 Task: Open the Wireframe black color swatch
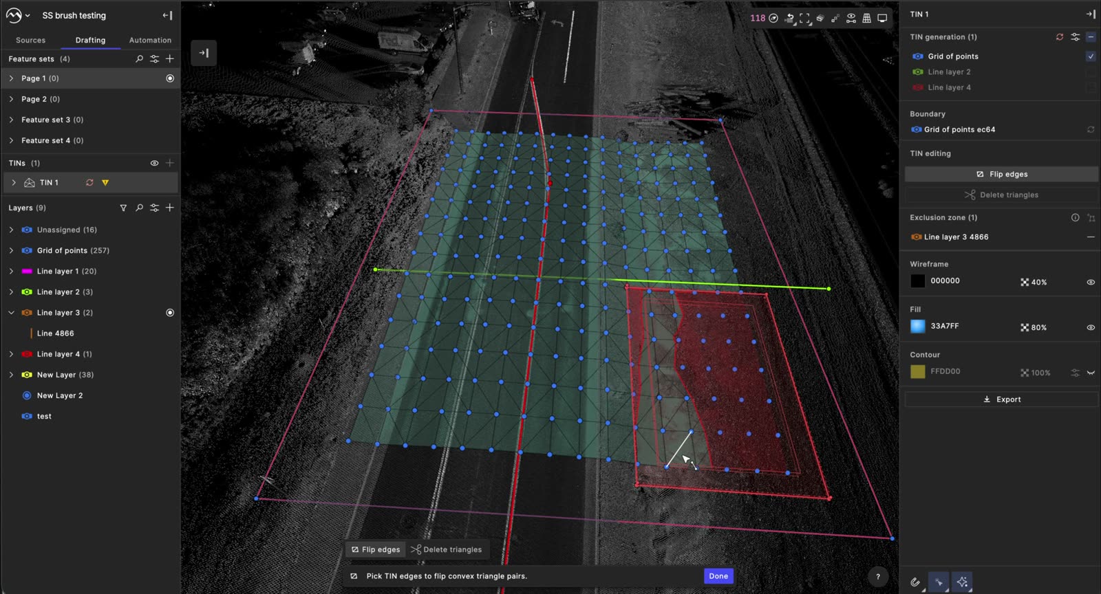pos(918,281)
